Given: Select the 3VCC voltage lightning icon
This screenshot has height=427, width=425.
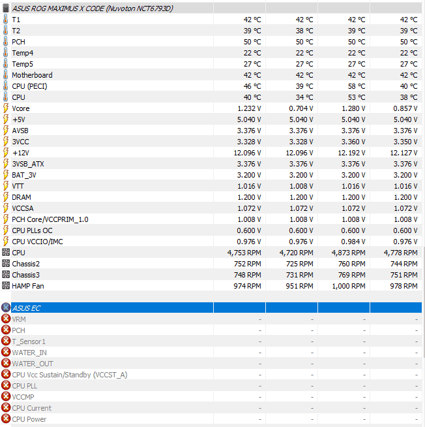Looking at the screenshot, I should point(5,142).
